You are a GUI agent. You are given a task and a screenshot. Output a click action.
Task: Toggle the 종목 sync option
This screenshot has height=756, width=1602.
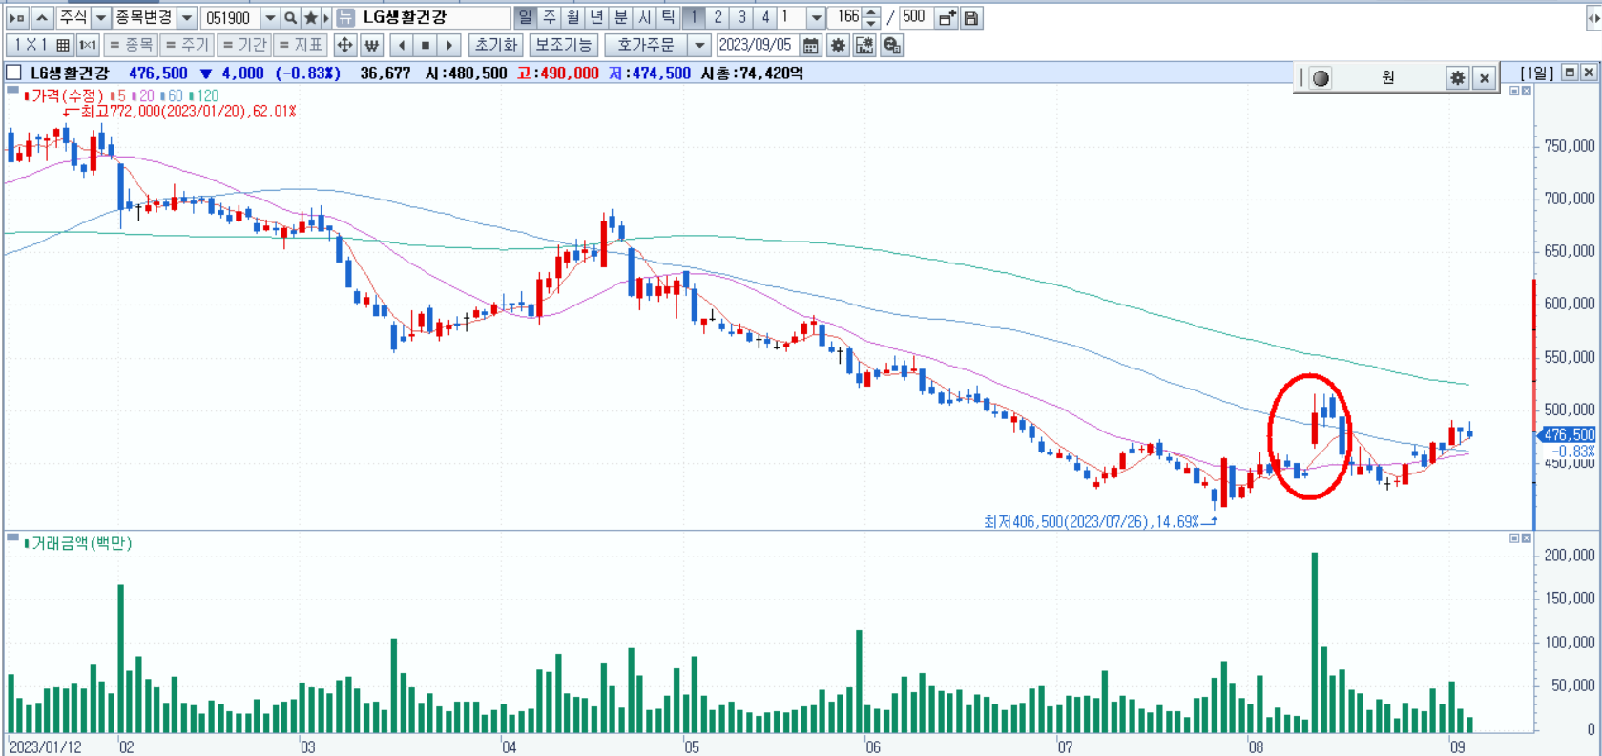(130, 45)
